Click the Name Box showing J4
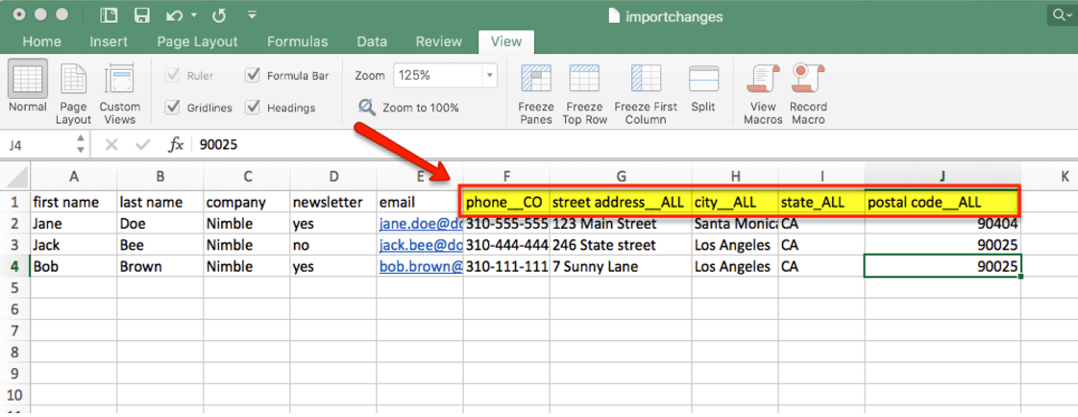 (37, 144)
